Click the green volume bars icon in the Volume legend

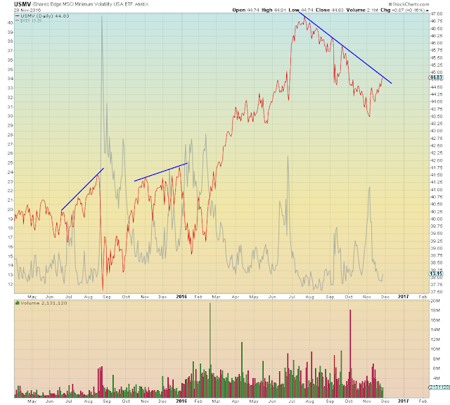[x=17, y=302]
